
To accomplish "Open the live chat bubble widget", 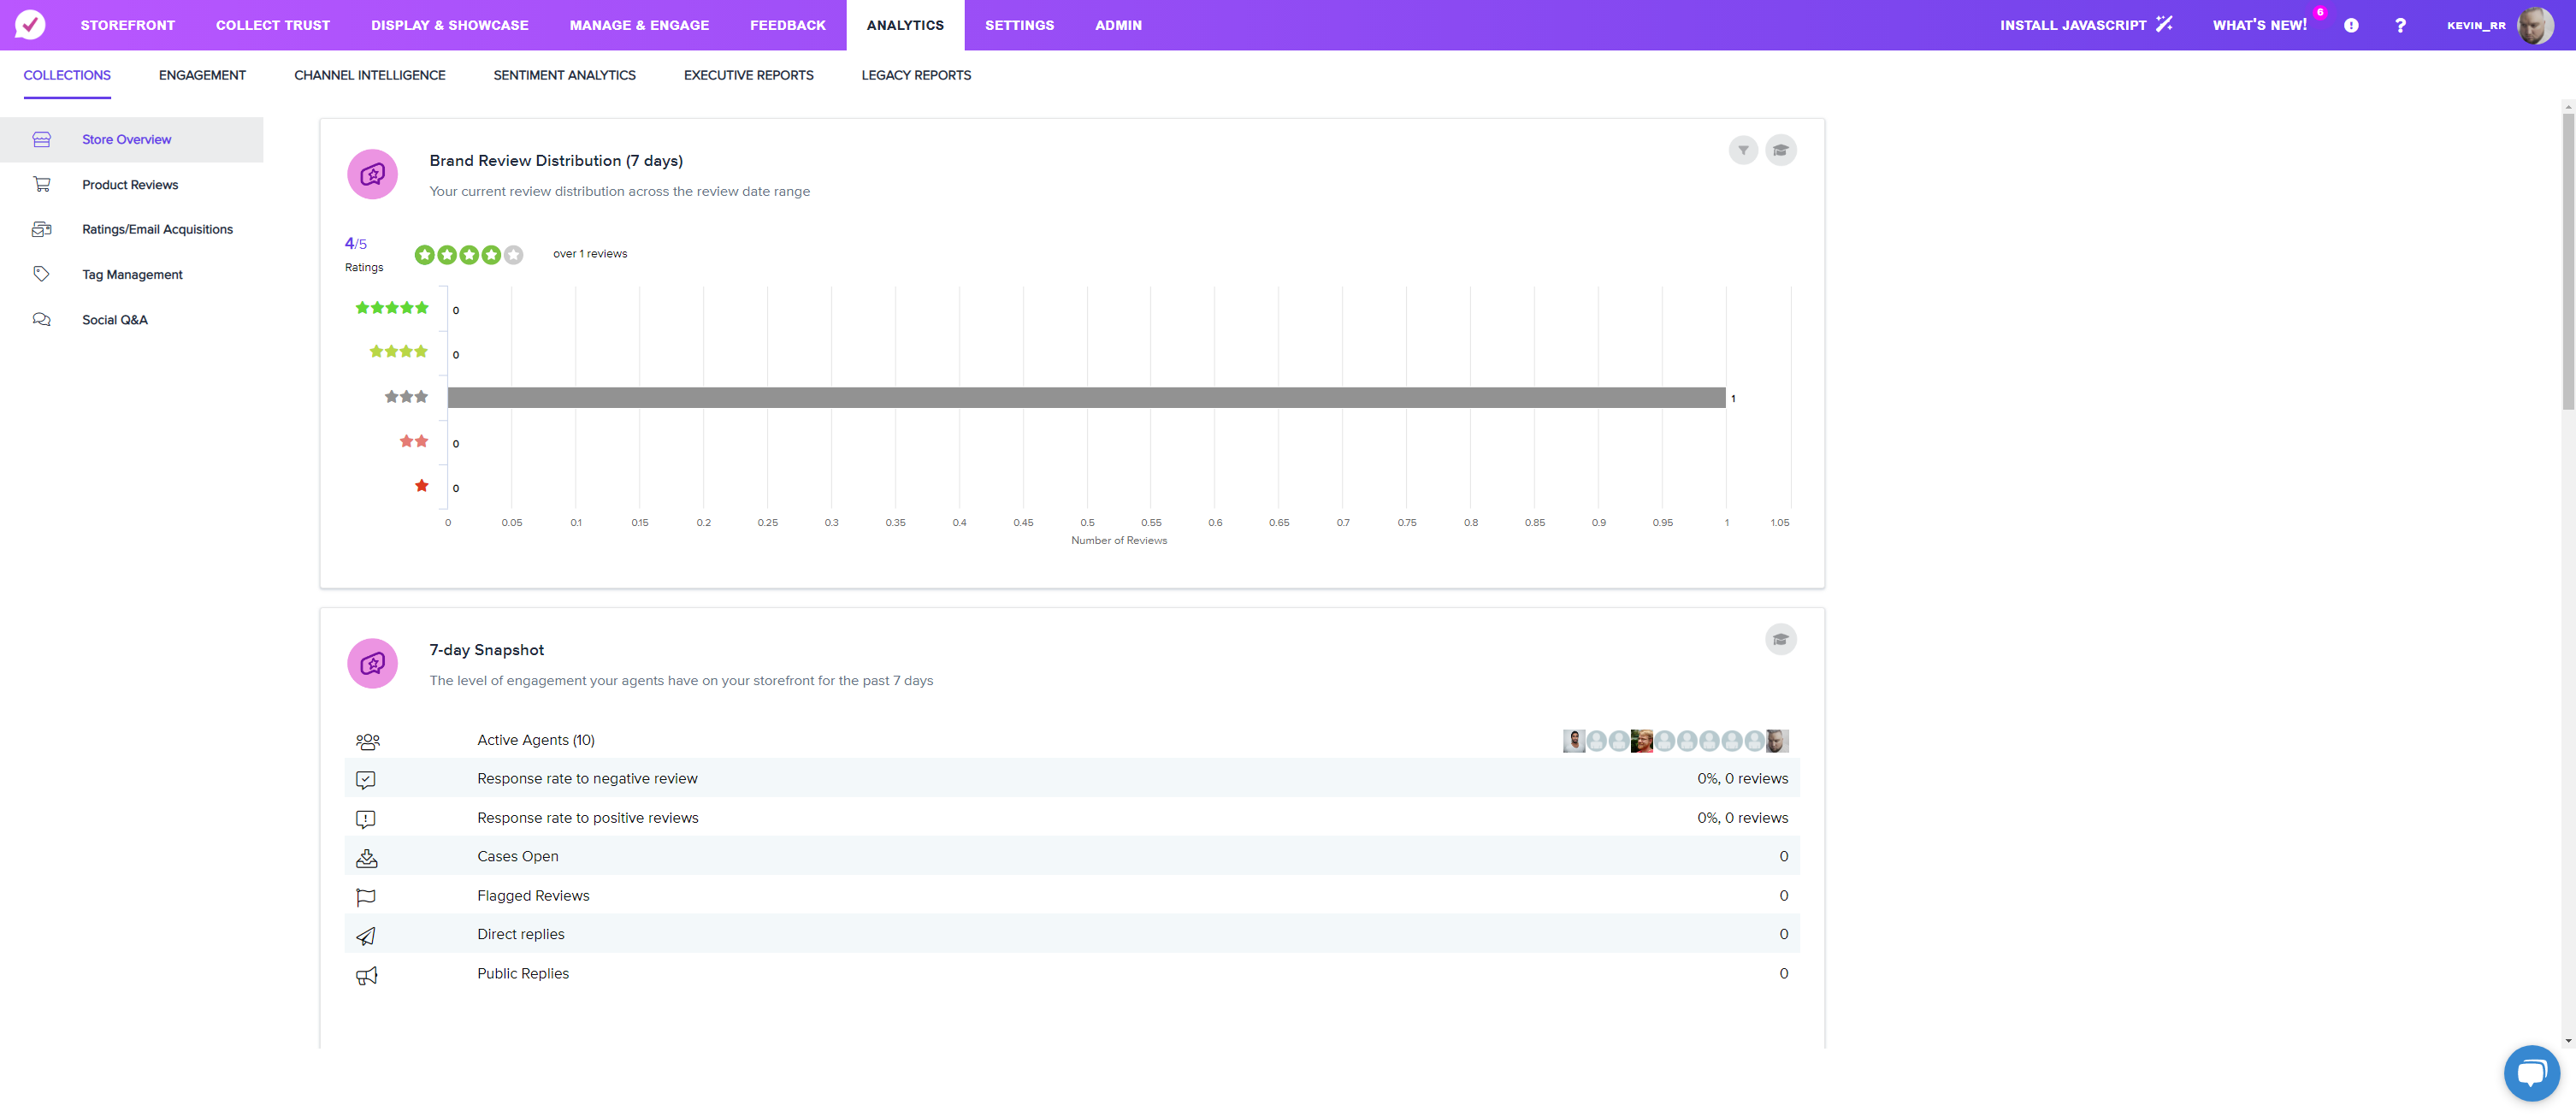I will (2531, 1073).
